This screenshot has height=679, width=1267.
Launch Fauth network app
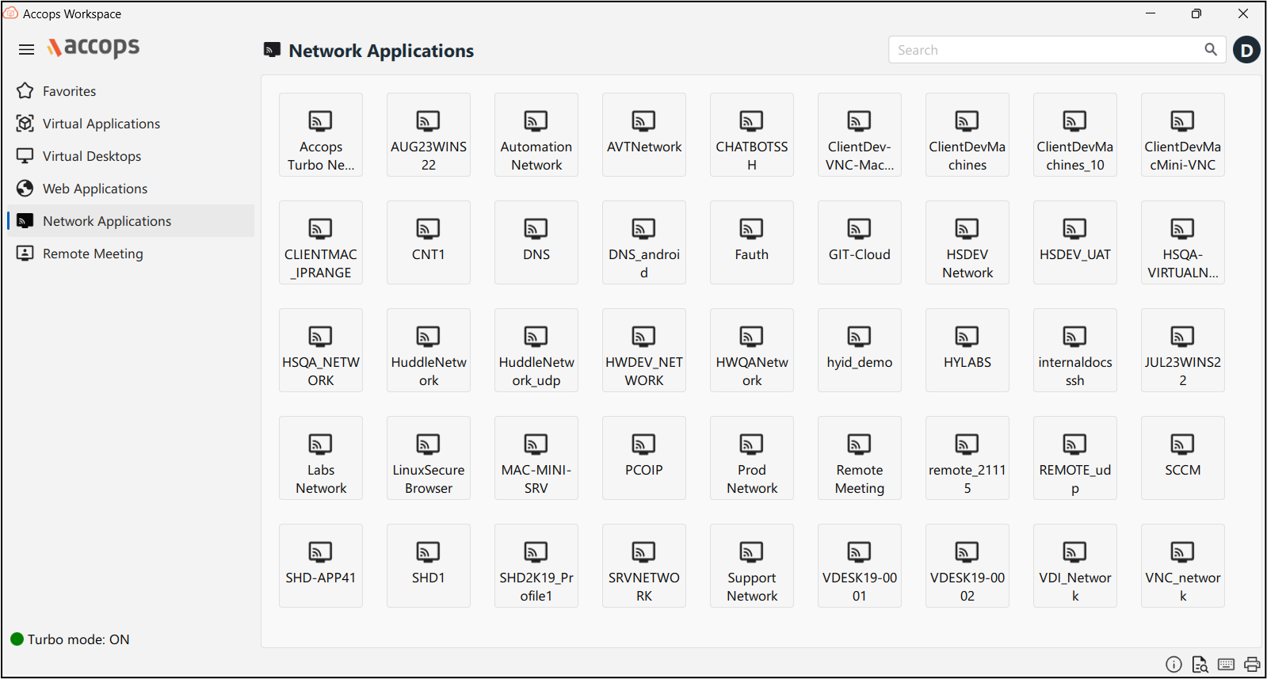(752, 242)
